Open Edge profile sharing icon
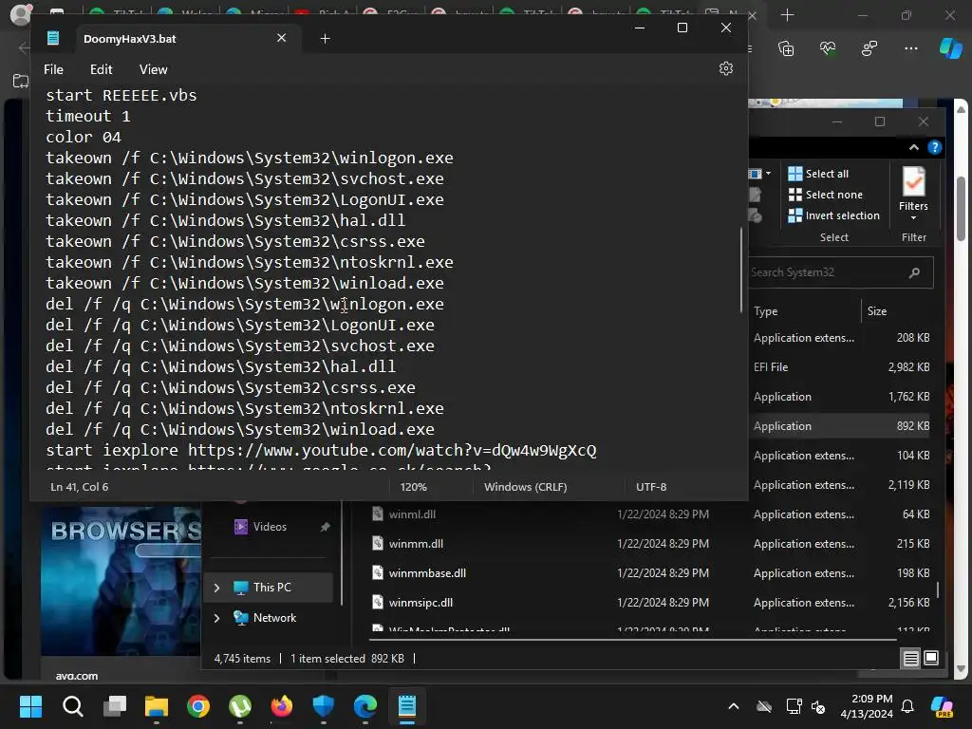The image size is (972, 729). click(869, 48)
